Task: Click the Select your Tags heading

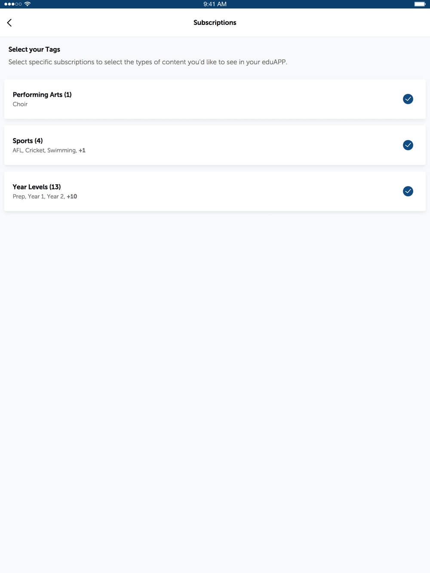Action: 34,49
